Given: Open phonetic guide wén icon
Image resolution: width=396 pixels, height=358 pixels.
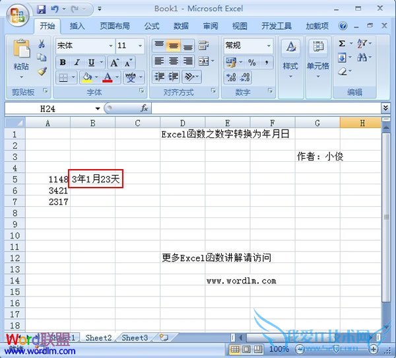Looking at the screenshot, I should click(x=131, y=77).
